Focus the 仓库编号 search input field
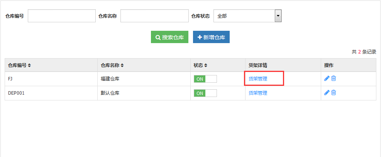The image size is (381, 157). coord(61,16)
